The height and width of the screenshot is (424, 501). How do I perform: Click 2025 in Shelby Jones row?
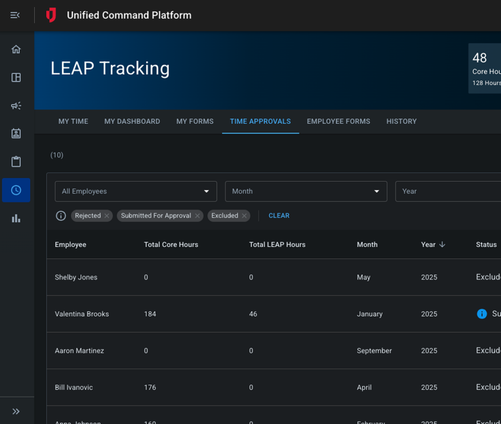(x=429, y=277)
